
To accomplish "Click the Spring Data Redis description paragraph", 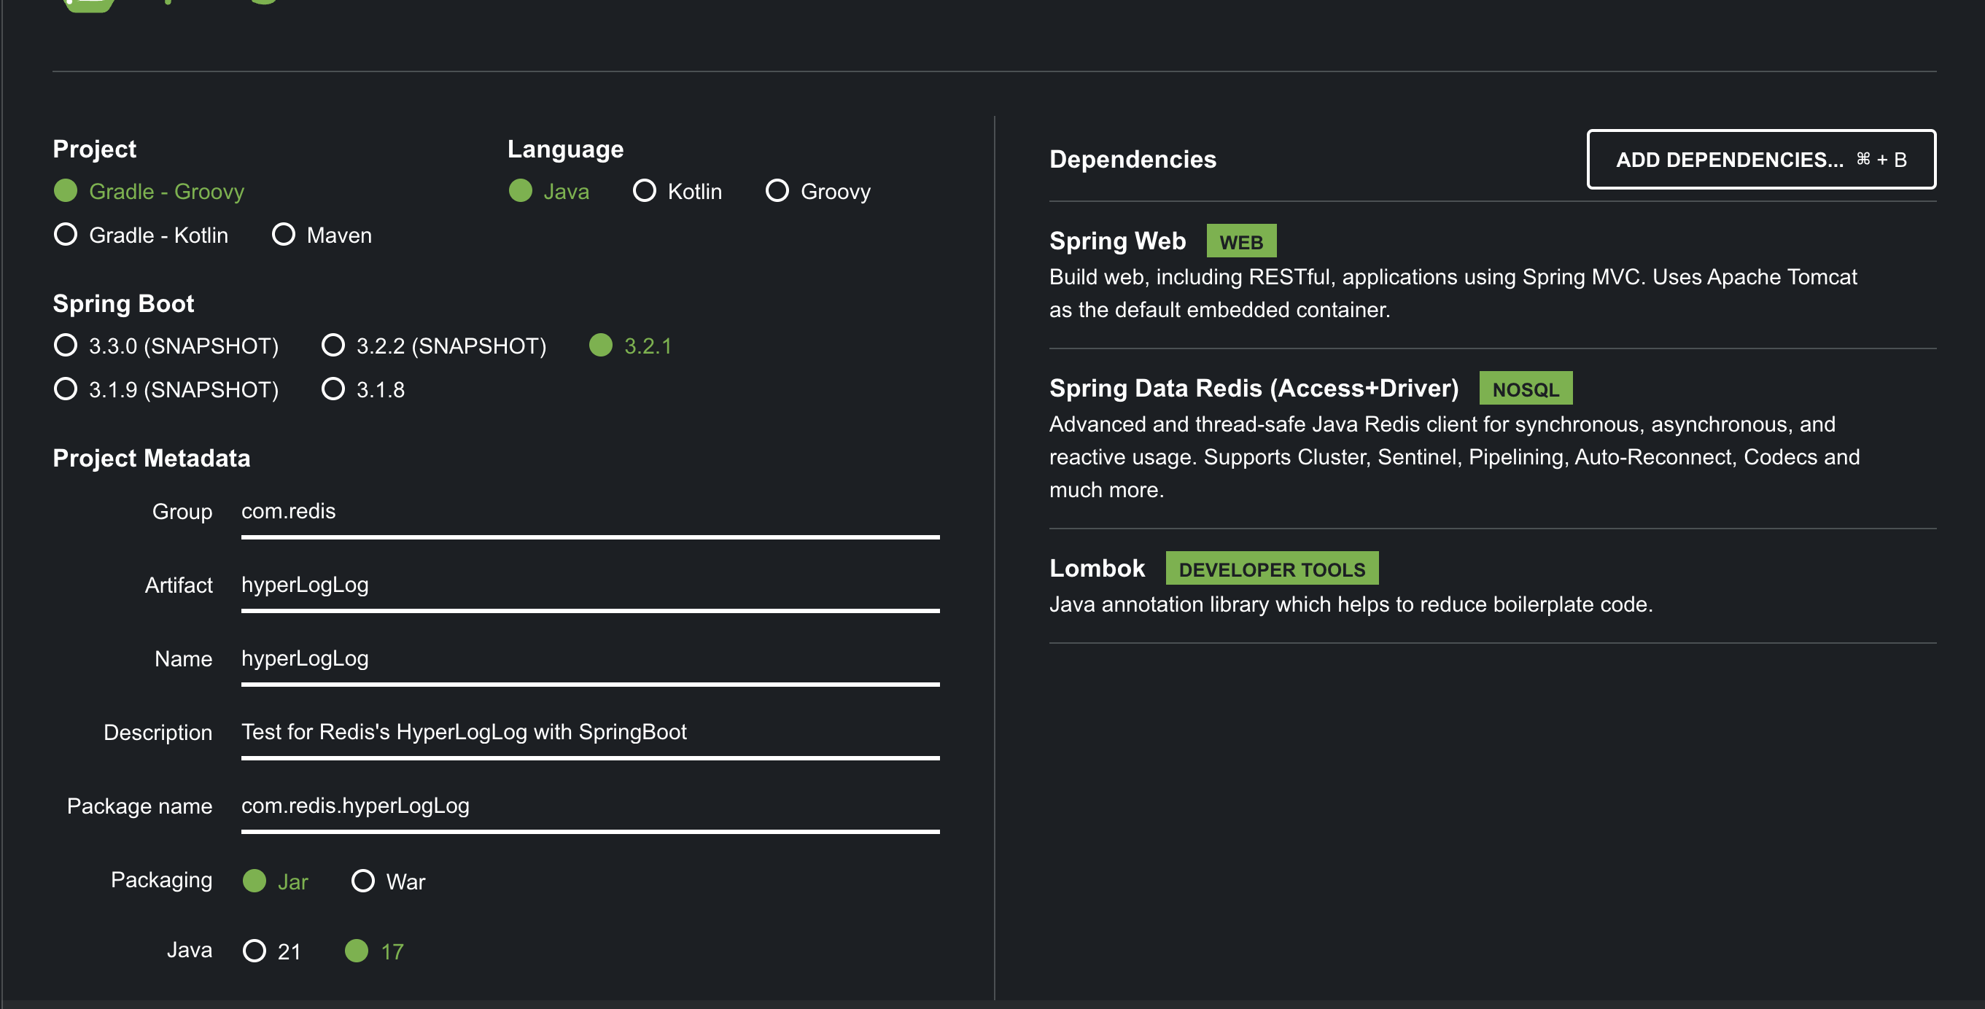I will pyautogui.click(x=1455, y=458).
